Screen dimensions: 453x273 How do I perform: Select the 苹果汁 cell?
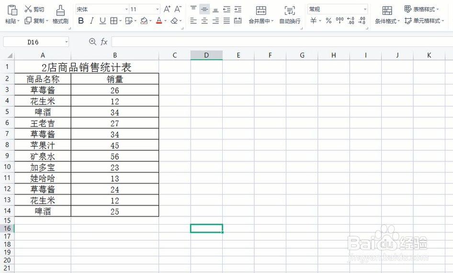click(x=43, y=145)
